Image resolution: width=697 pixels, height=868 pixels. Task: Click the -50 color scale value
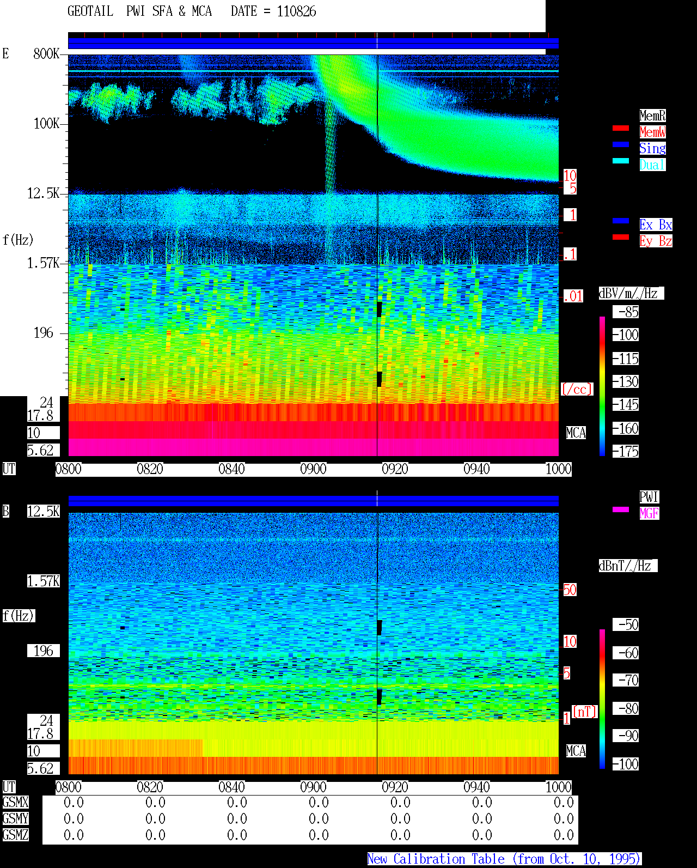pyautogui.click(x=626, y=624)
